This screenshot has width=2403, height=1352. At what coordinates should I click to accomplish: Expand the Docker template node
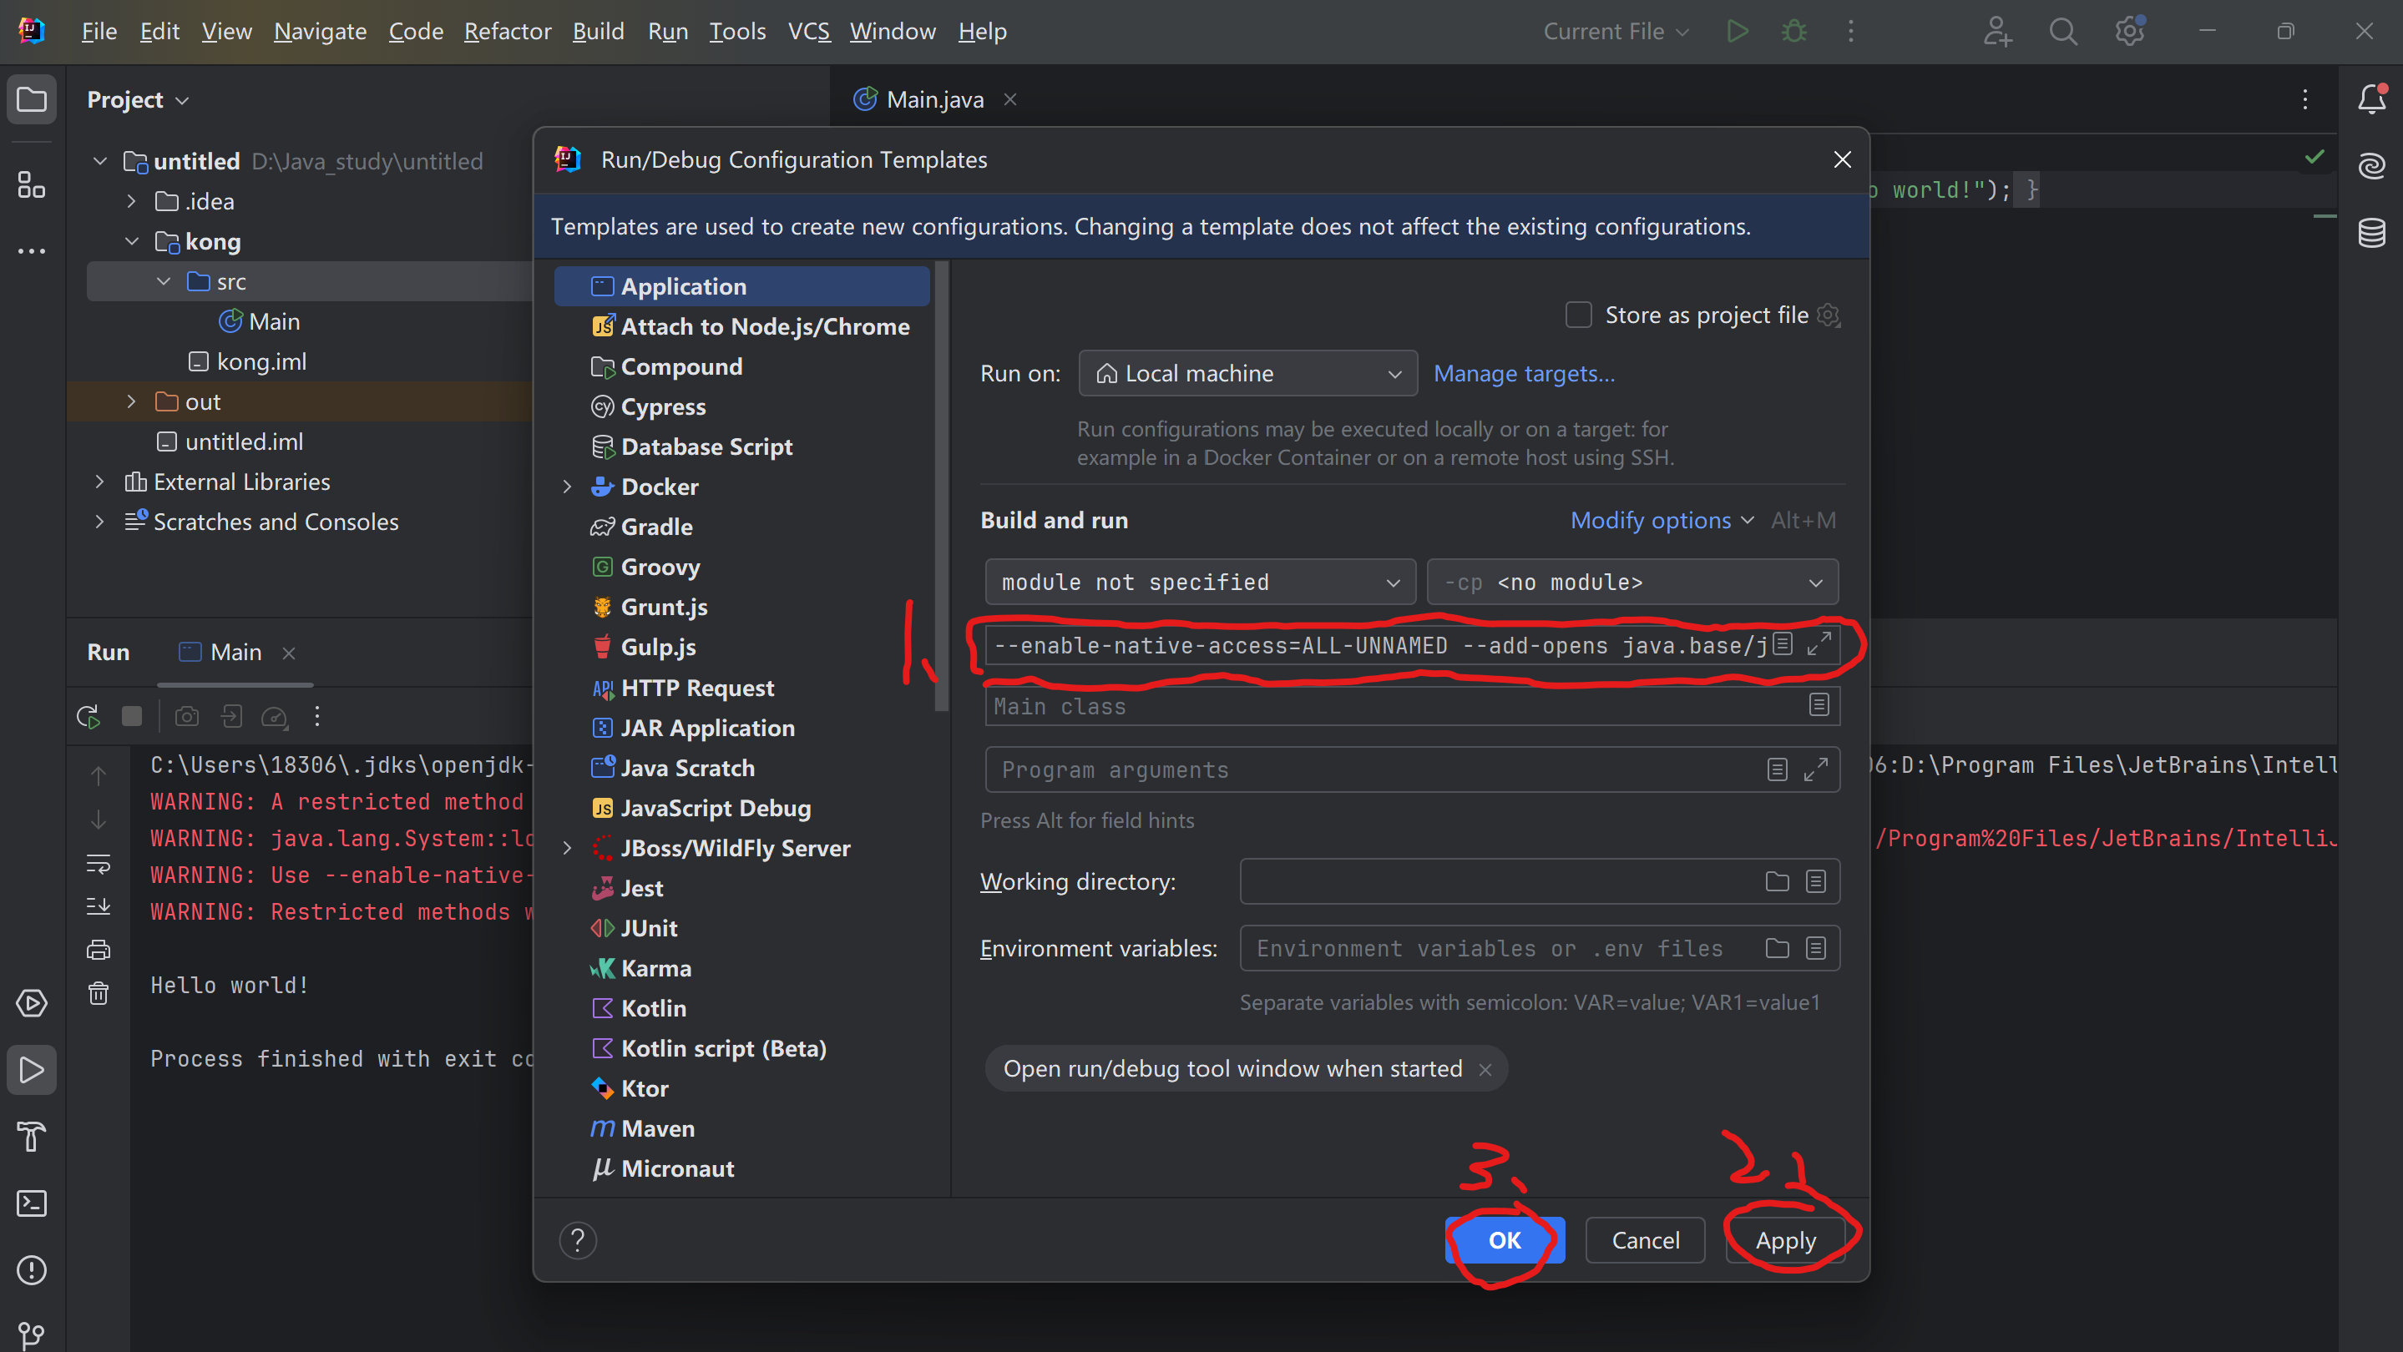click(567, 487)
